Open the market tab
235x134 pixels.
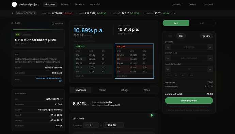pos(103,90)
